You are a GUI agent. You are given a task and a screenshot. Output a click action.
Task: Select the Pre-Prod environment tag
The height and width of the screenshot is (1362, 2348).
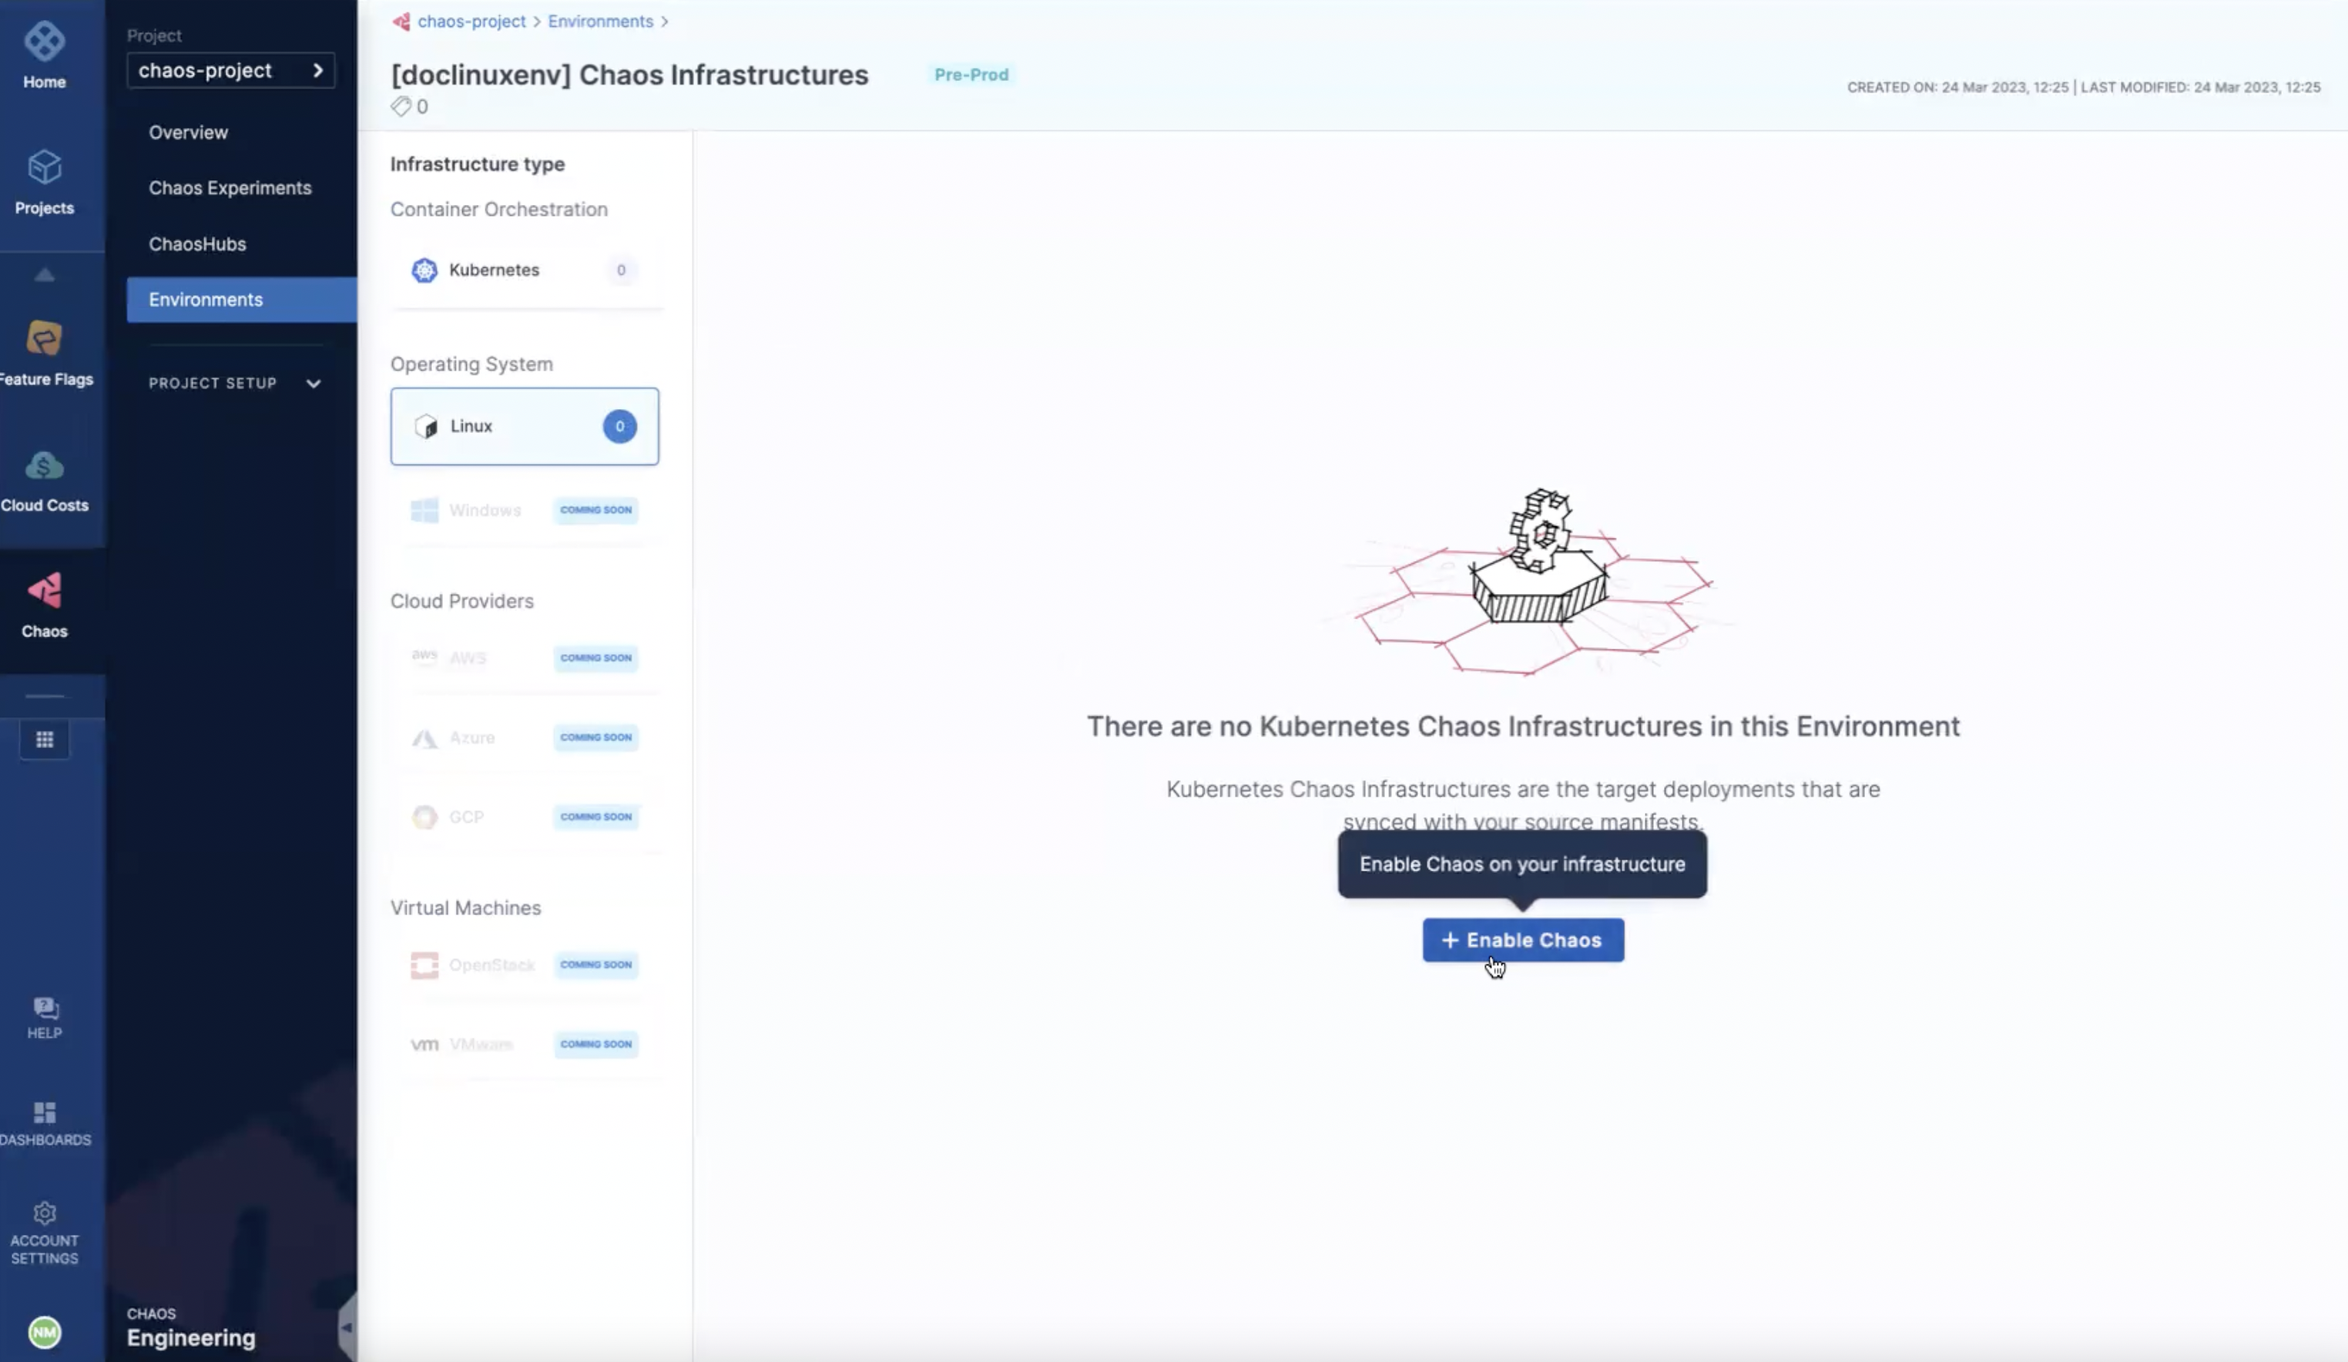(x=971, y=75)
